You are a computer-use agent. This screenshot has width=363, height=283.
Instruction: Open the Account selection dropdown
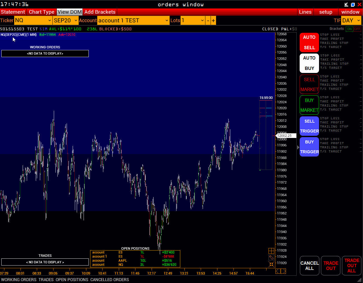pos(134,20)
